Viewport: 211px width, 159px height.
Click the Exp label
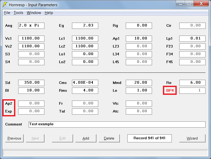(x=9, y=111)
